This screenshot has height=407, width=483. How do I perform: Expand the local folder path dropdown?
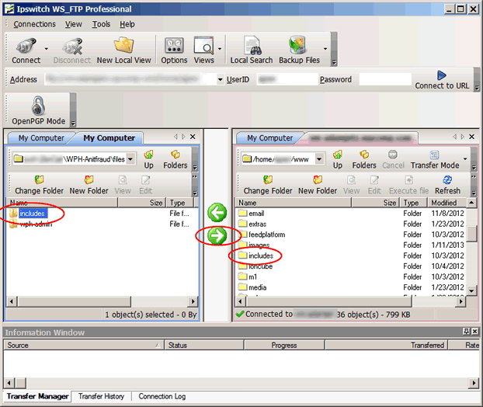point(130,159)
